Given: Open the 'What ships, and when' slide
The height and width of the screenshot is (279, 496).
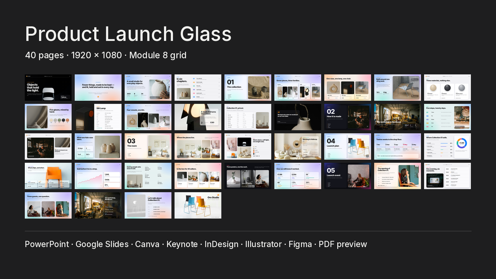Looking at the screenshot, I should 48,176.
